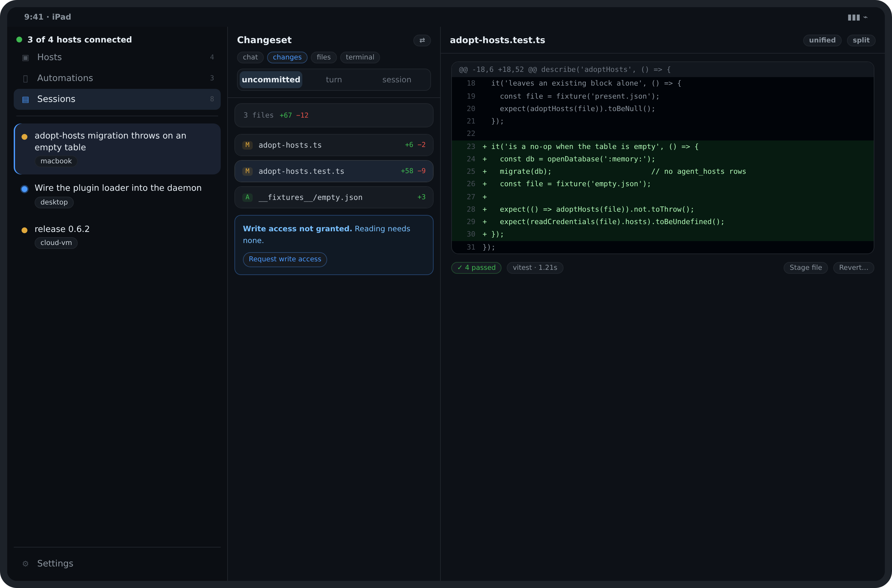
Task: Open the Hosts section
Action: point(117,57)
